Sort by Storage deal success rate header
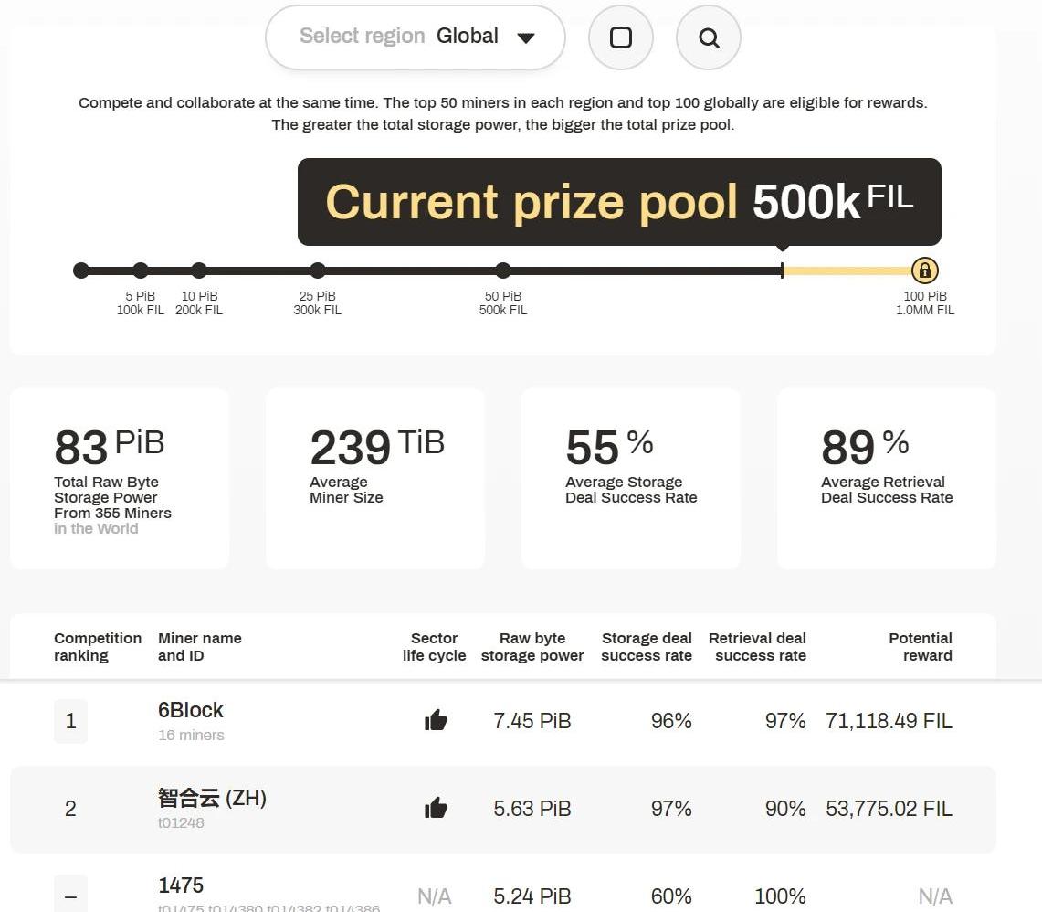Viewport: 1042px width, 912px height. [647, 647]
